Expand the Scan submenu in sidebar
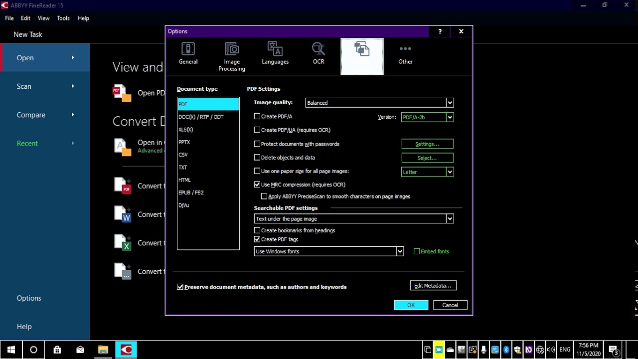Image resolution: width=638 pixels, height=359 pixels. point(73,86)
